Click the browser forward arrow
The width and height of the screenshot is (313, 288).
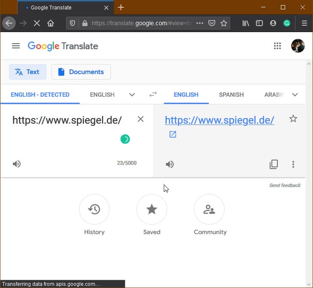pyautogui.click(x=23, y=23)
